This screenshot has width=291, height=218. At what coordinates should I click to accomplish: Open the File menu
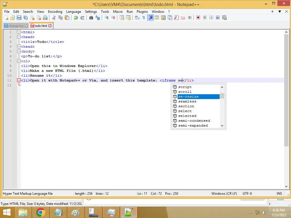[x=7, y=11]
